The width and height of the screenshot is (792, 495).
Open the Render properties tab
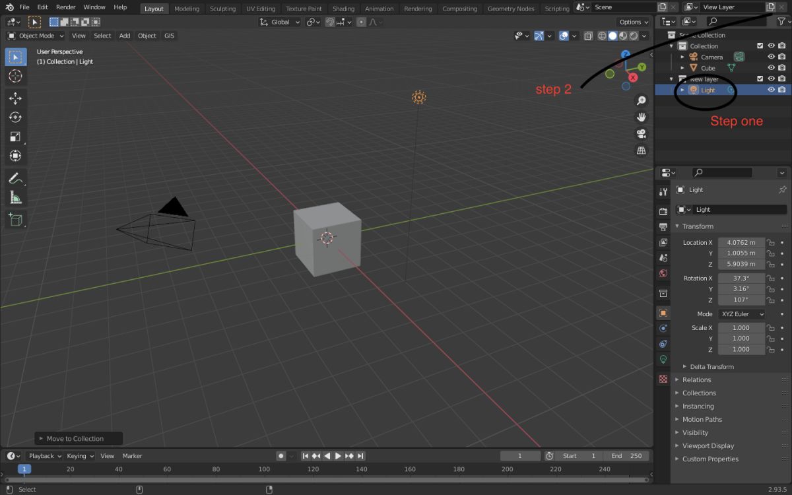tap(663, 211)
